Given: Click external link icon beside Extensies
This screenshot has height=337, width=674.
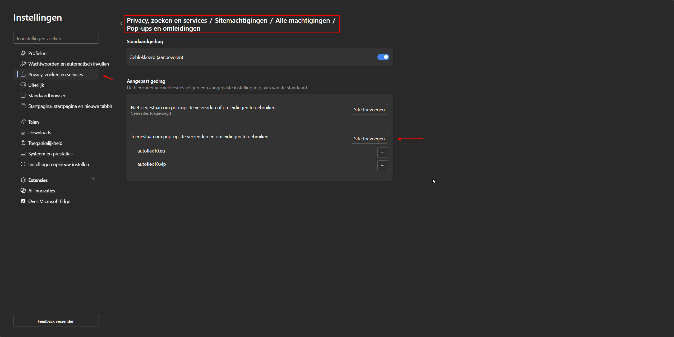Looking at the screenshot, I should 92,180.
